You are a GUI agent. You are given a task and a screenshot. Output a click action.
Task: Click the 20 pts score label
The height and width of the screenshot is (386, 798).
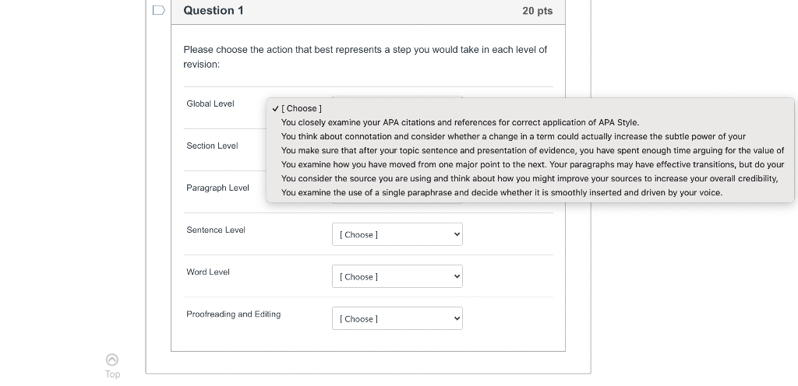pyautogui.click(x=537, y=11)
